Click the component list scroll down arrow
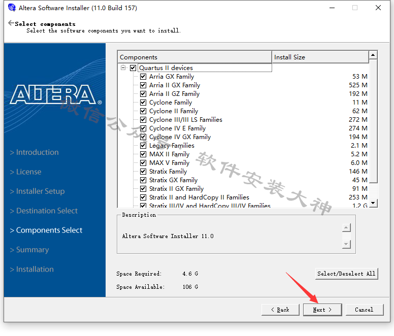This screenshot has height=336, width=394. tap(373, 203)
